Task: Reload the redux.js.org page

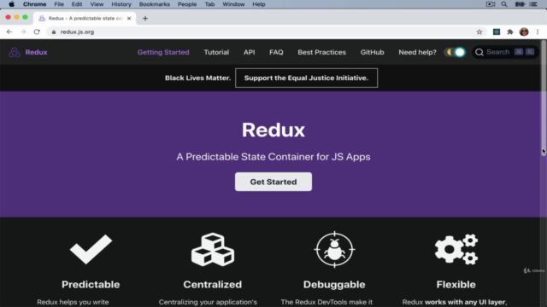Action: [37, 32]
